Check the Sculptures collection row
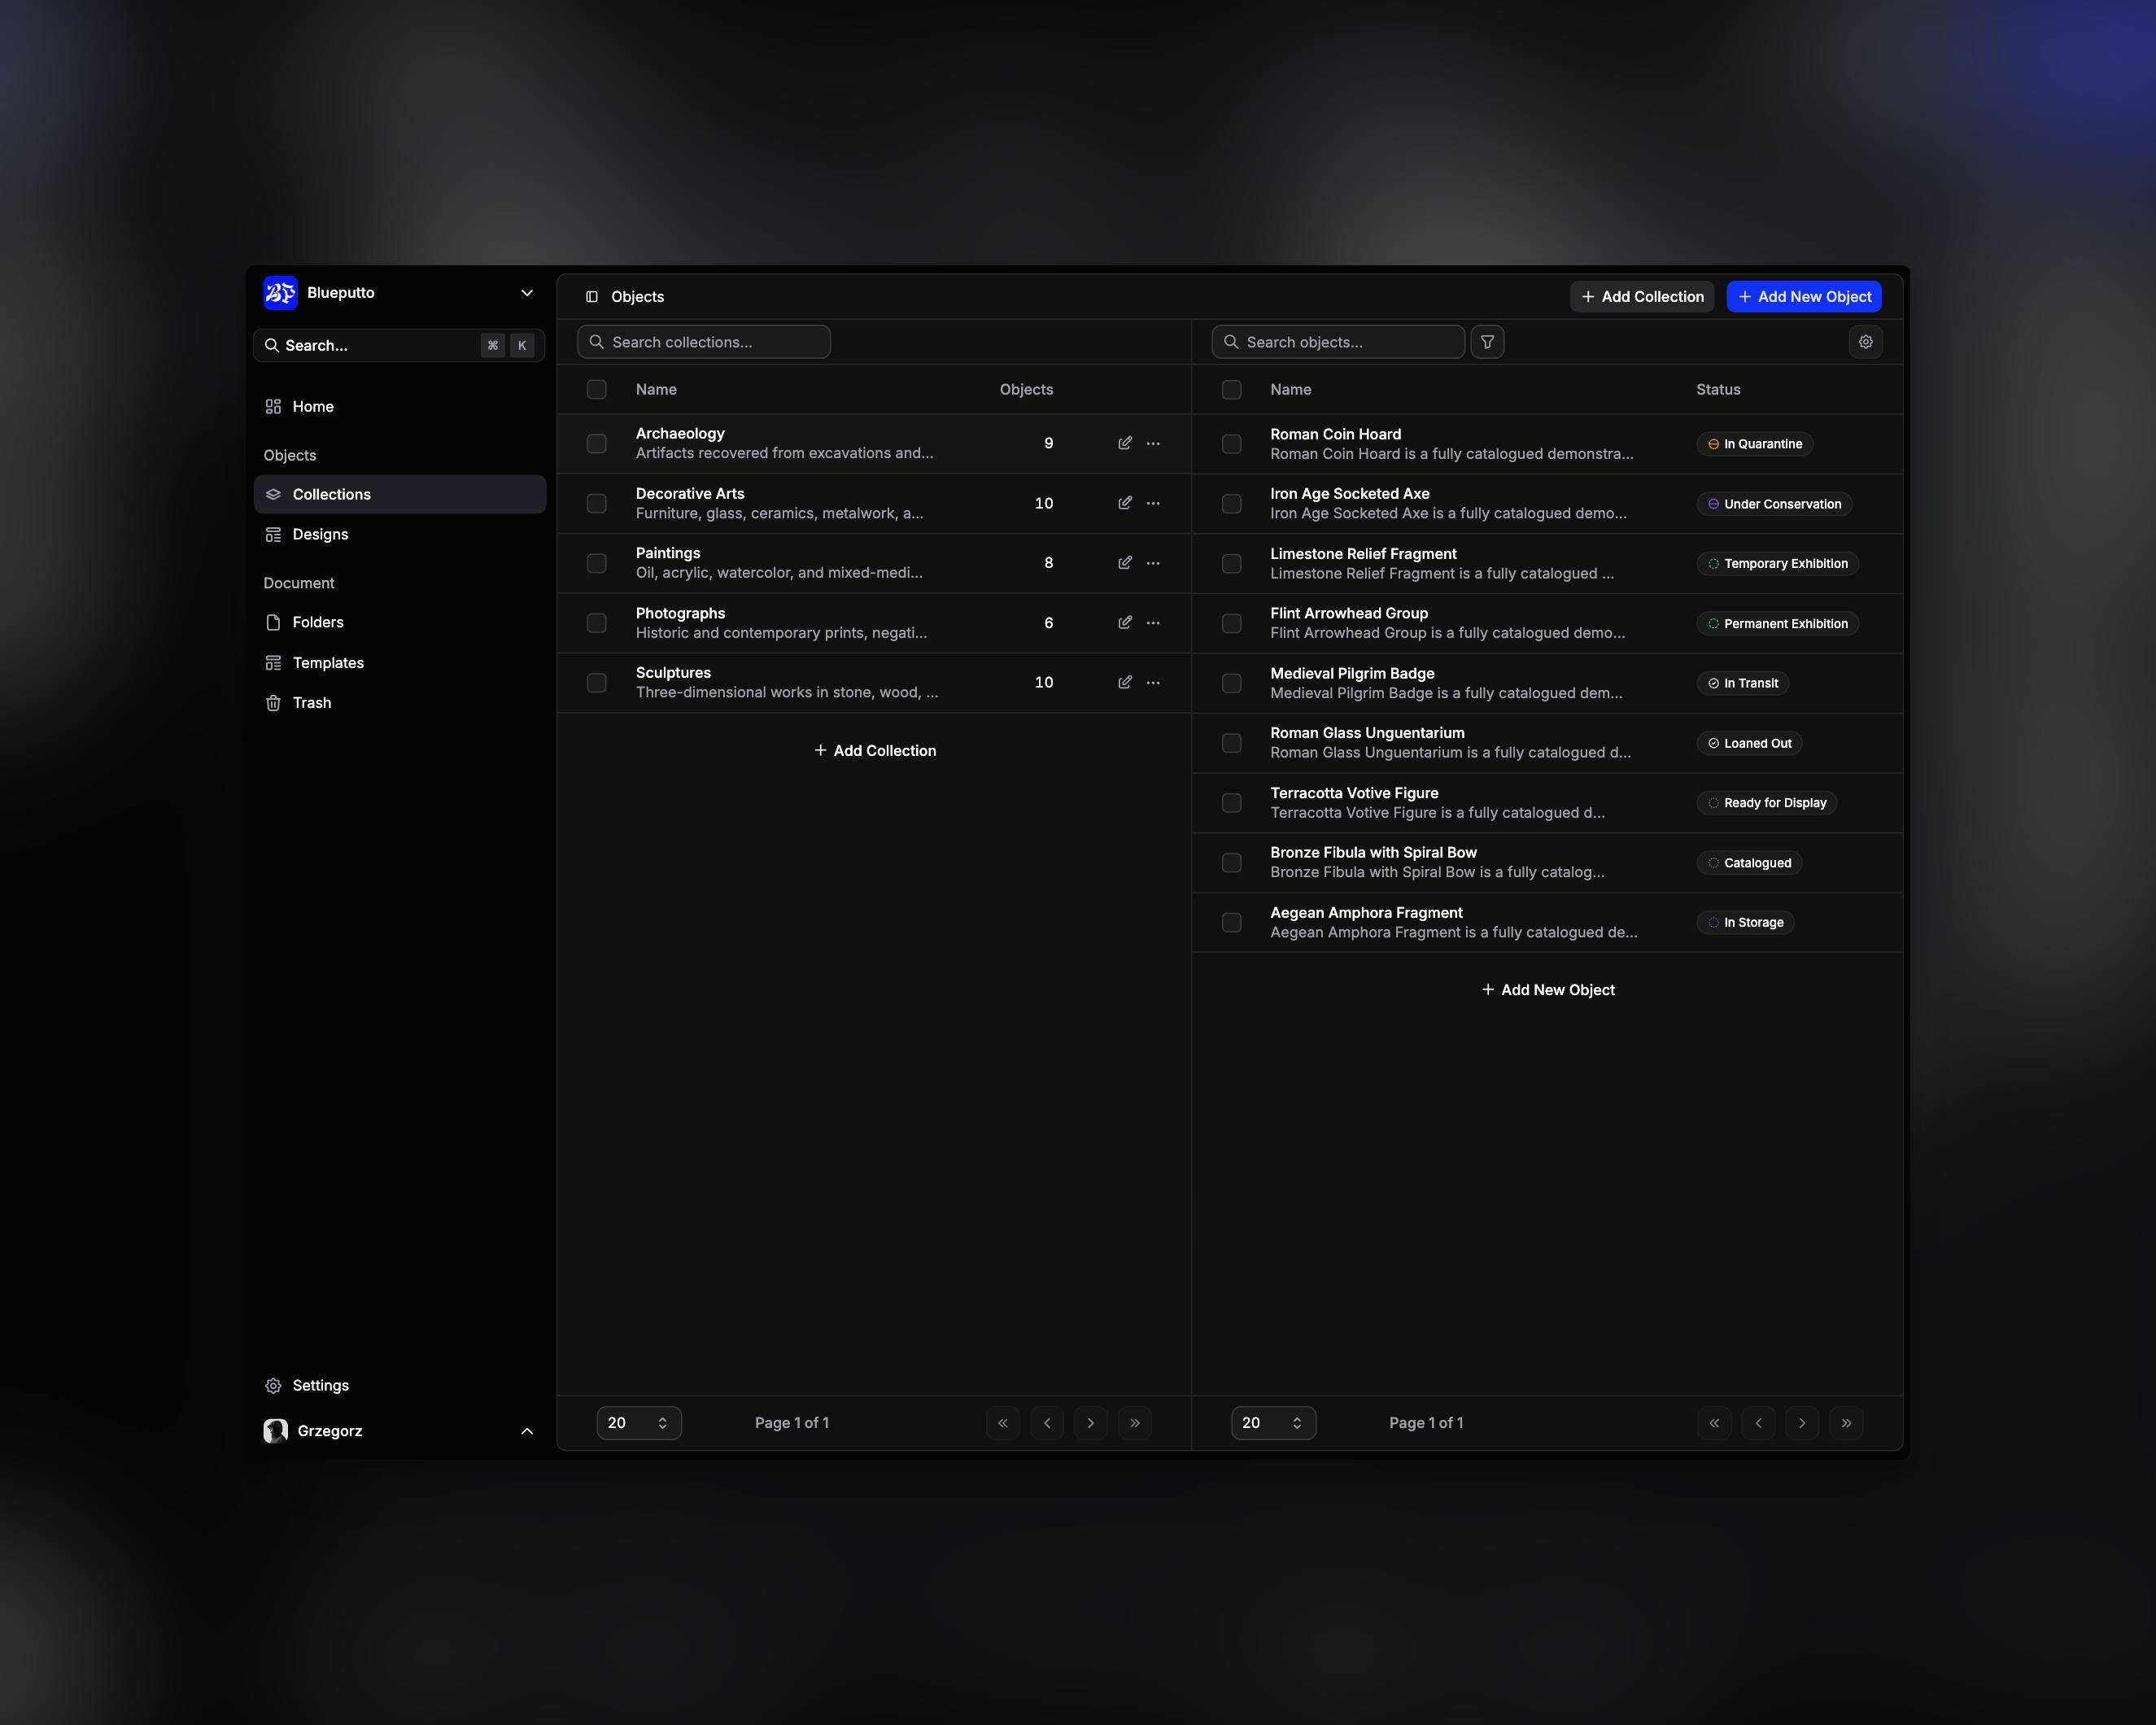This screenshot has width=2156, height=1725. (597, 682)
